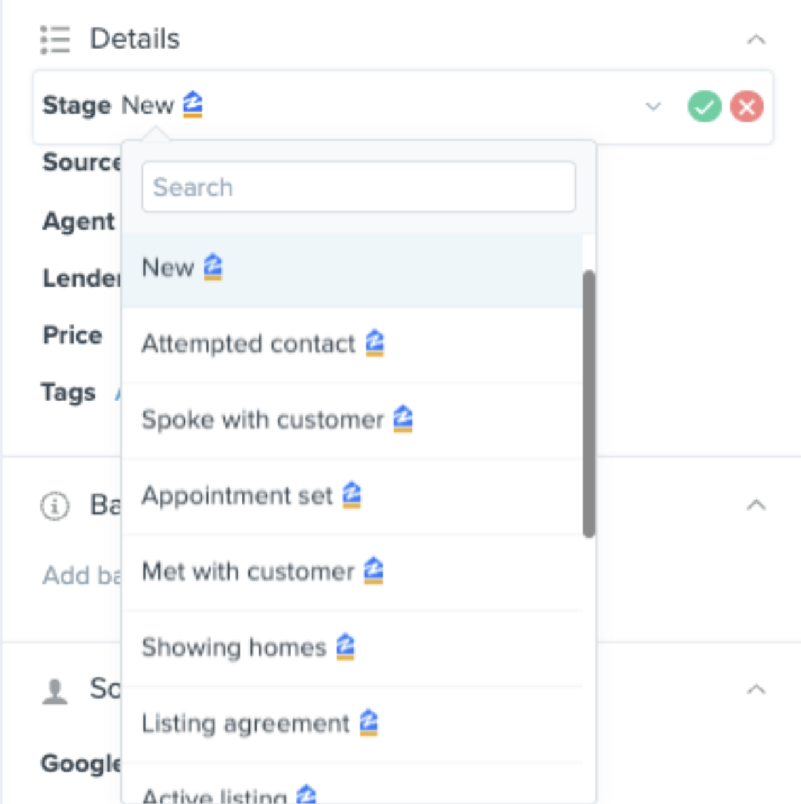
Task: Click the dropdown list scrollbar
Action: [588, 404]
